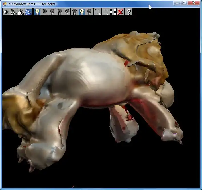Toggle light bulb 1 off
Viewport: 202px width, 190px height.
pos(37,12)
